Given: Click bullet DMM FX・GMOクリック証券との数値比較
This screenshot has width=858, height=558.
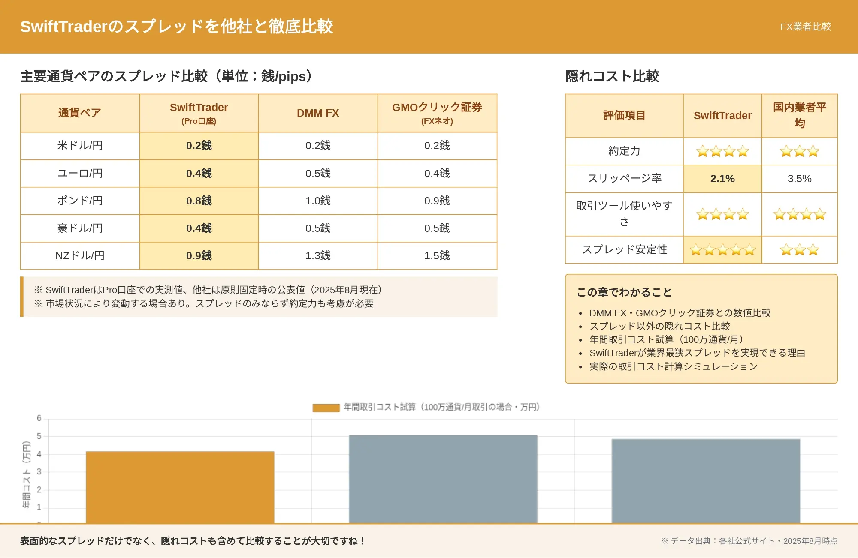Looking at the screenshot, I should coord(680,313).
